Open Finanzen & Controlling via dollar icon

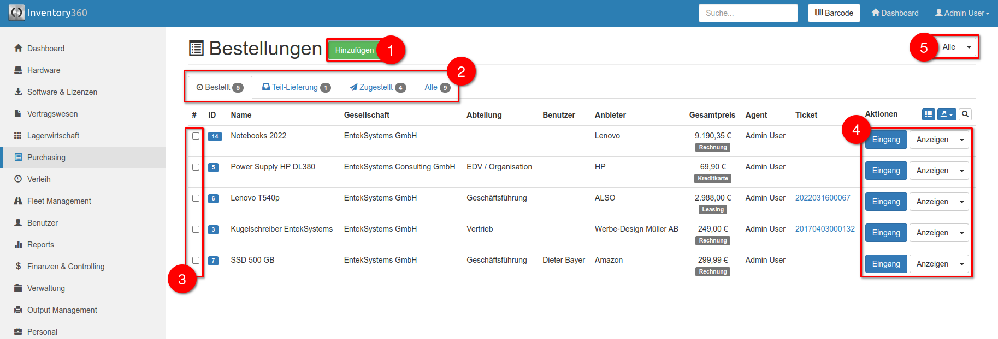coord(18,266)
